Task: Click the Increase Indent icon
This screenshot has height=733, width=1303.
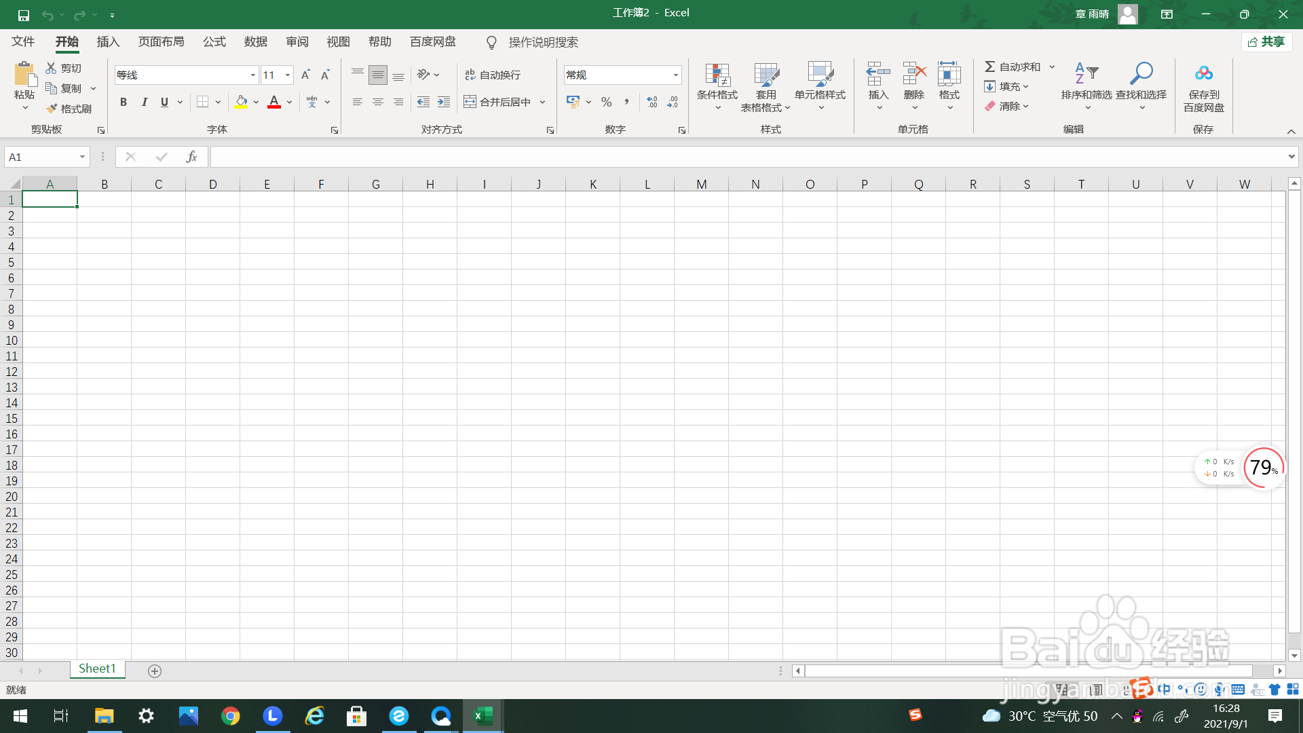Action: (x=444, y=102)
